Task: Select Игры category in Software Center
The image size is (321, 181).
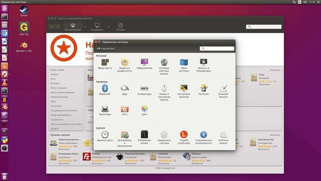Action: point(53,79)
